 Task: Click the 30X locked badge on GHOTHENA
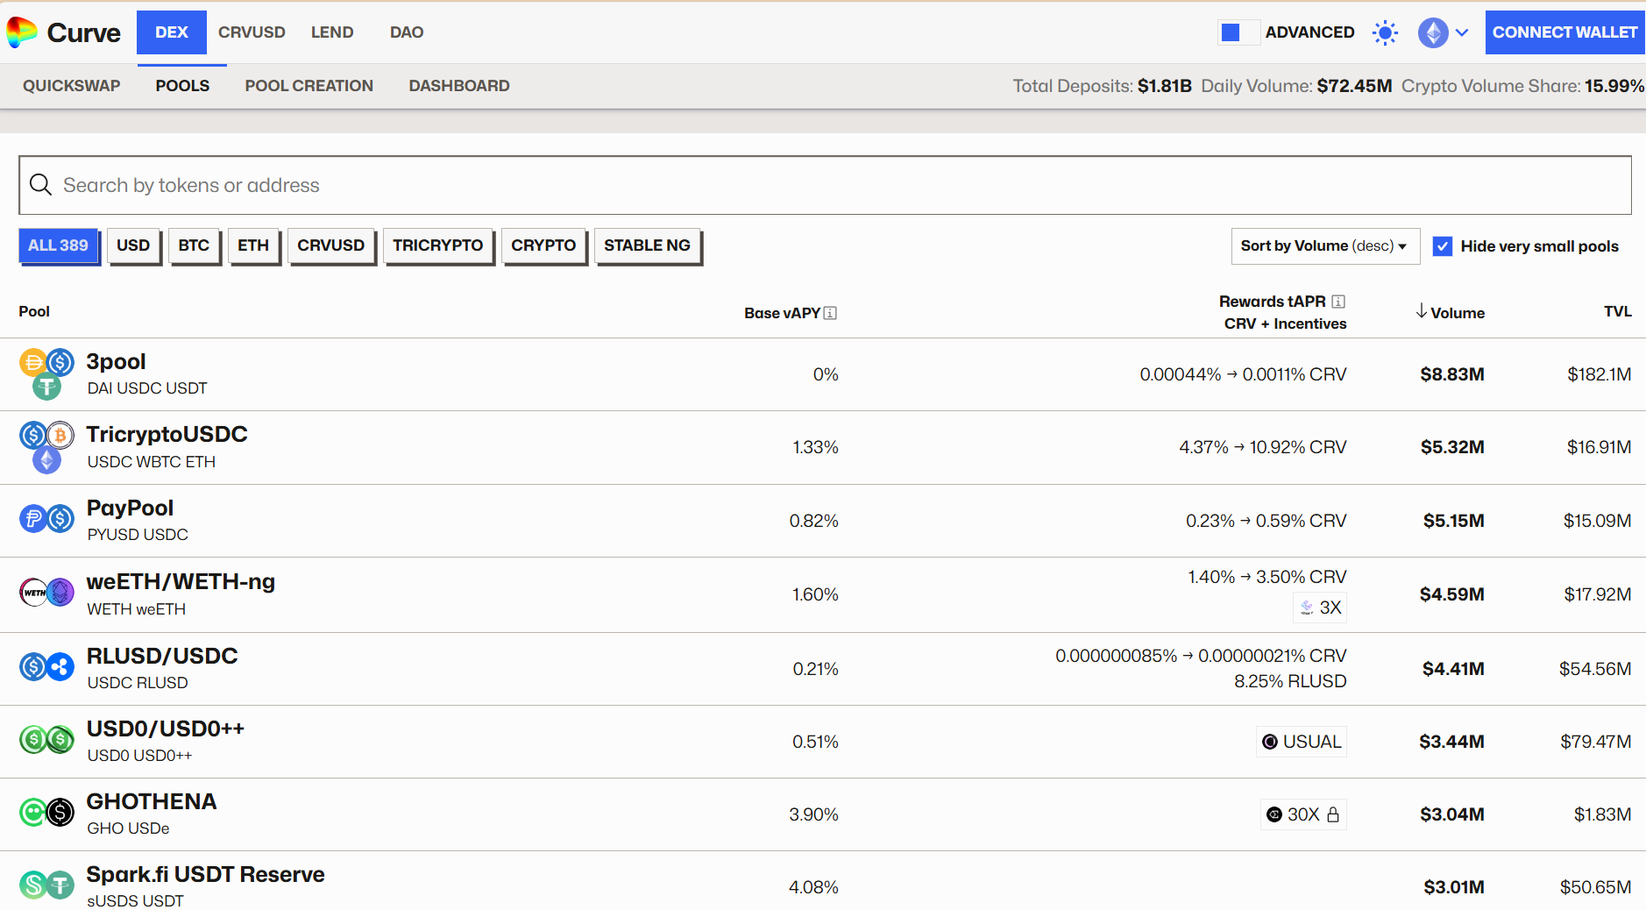(1304, 814)
